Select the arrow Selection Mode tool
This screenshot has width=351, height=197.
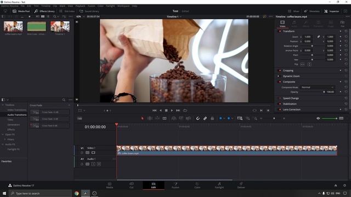pos(143,118)
